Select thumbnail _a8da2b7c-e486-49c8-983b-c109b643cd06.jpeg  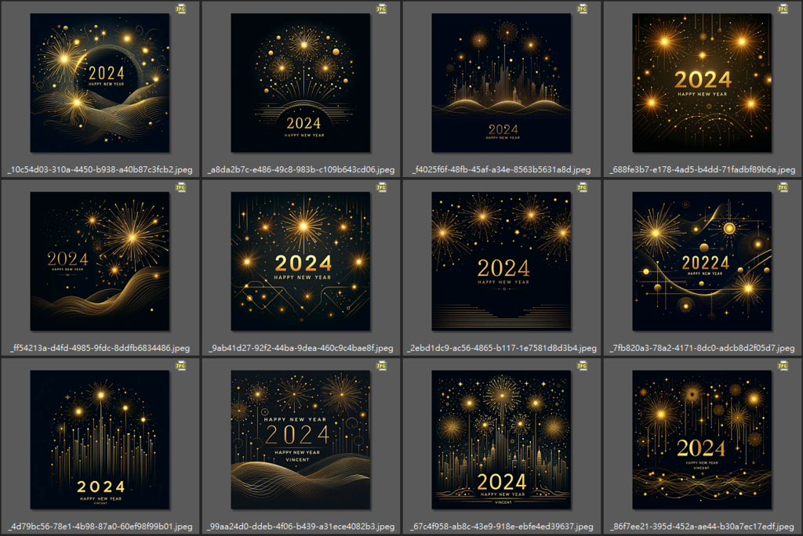click(300, 83)
